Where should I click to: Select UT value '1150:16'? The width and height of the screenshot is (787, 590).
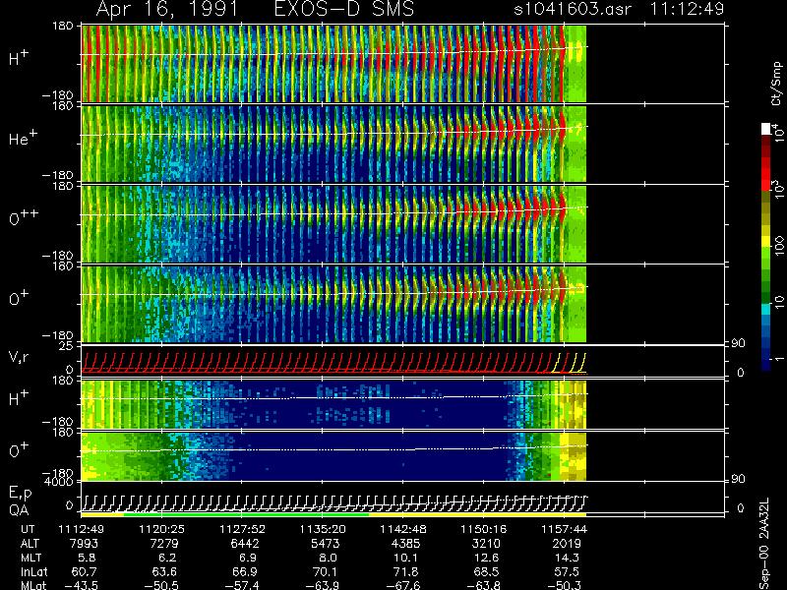[483, 529]
